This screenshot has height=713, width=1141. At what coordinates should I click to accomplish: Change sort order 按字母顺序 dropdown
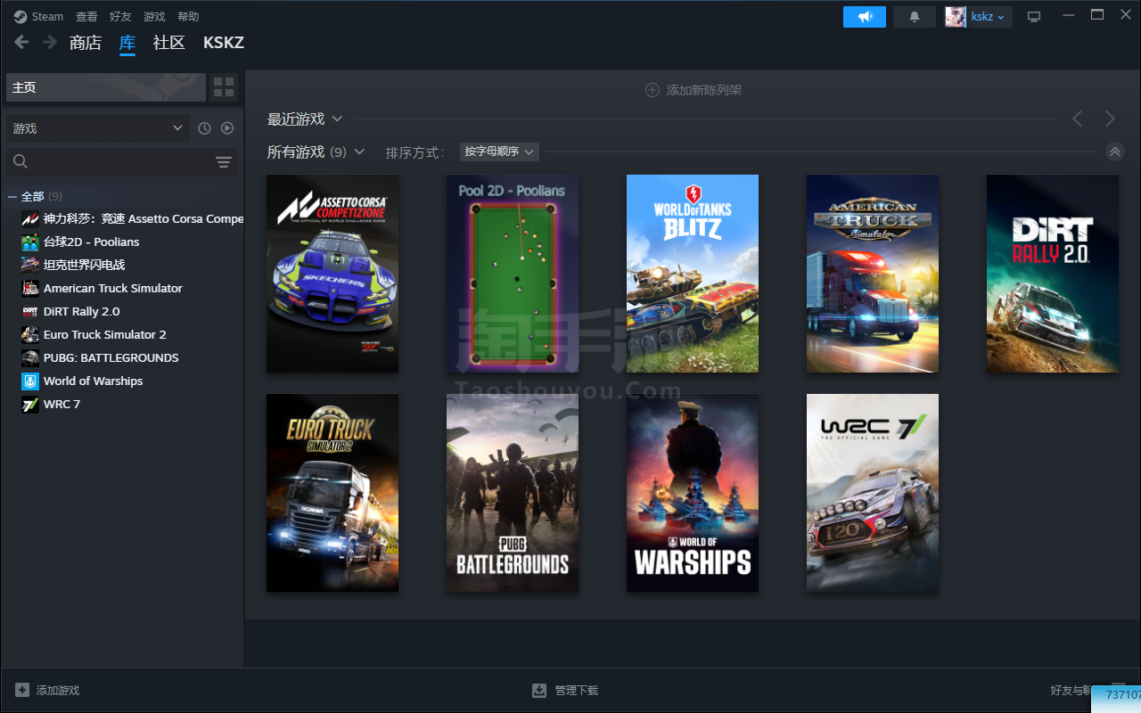(x=499, y=152)
